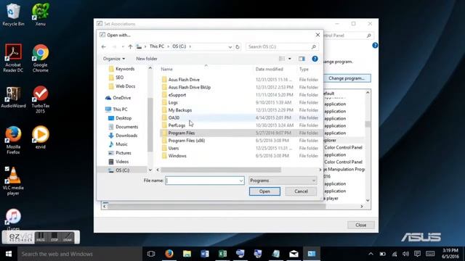Launch Mozilla Firefox from the desktop

tap(13, 140)
